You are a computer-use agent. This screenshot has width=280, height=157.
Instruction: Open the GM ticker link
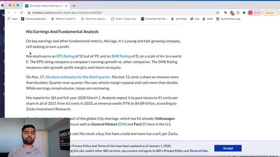point(122,124)
